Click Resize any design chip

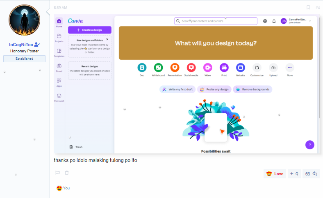coord(214,89)
